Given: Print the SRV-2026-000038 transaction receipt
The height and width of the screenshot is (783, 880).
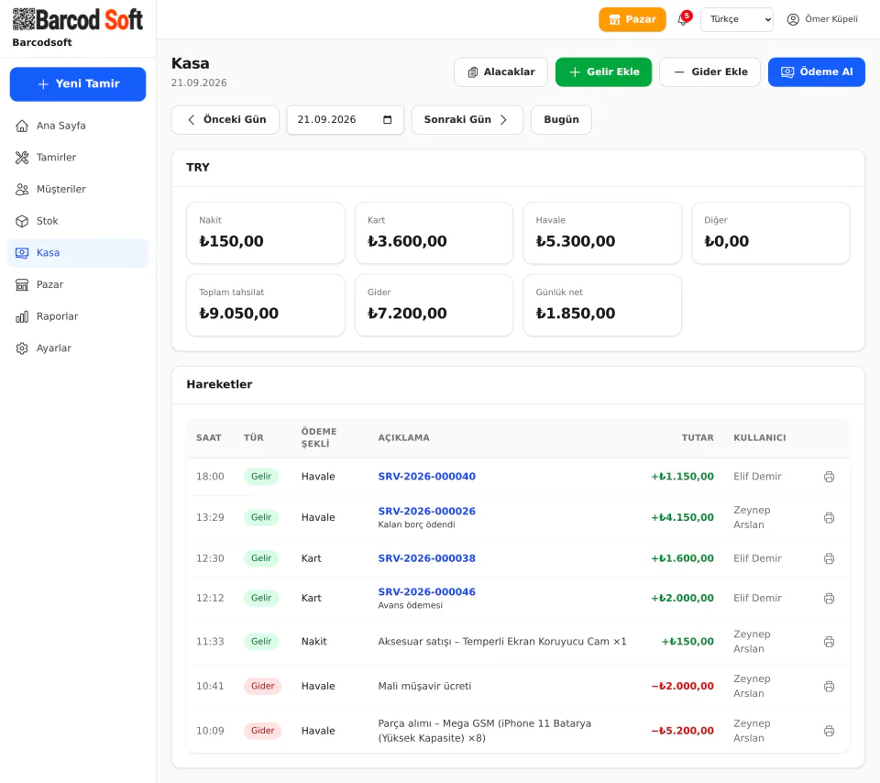Looking at the screenshot, I should 829,558.
